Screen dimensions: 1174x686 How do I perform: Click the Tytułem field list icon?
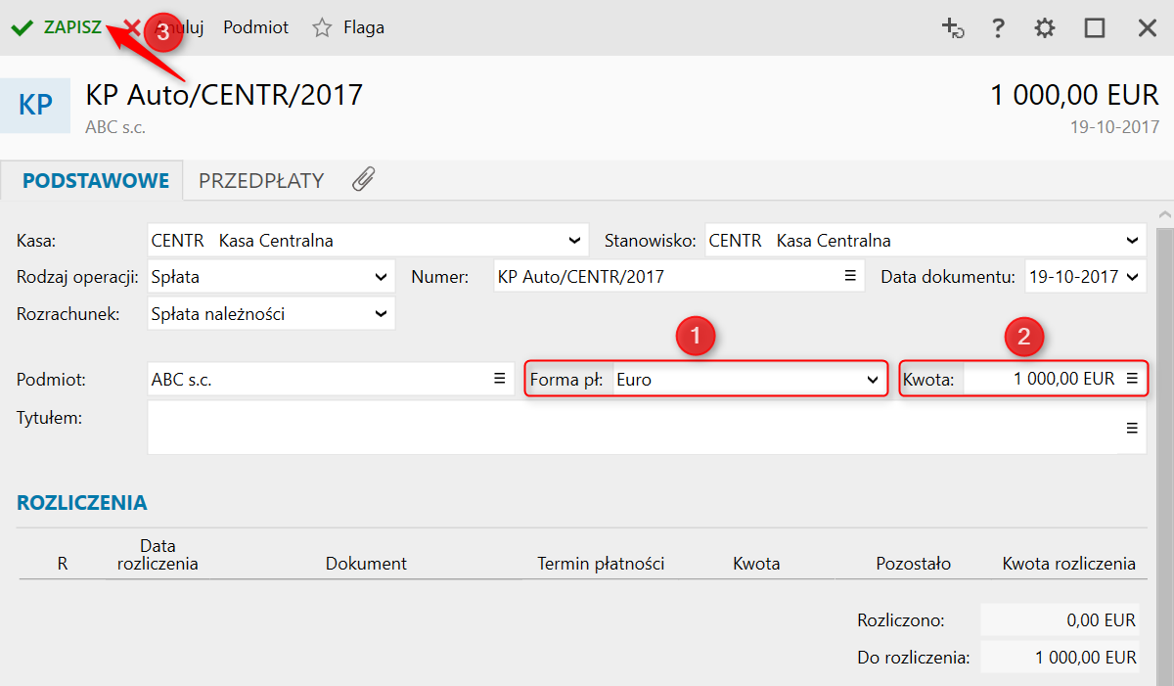coord(1132,428)
